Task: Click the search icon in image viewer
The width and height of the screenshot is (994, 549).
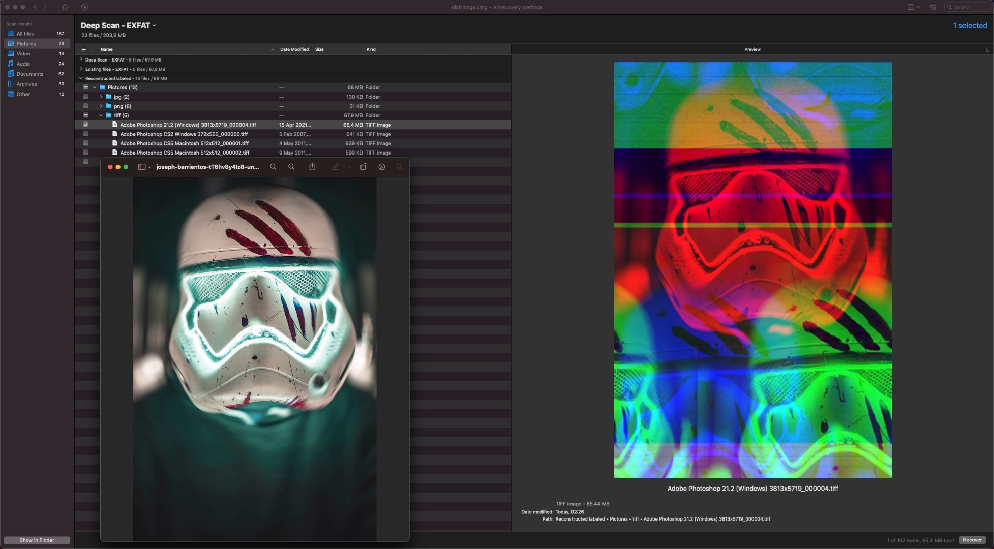Action: point(399,167)
